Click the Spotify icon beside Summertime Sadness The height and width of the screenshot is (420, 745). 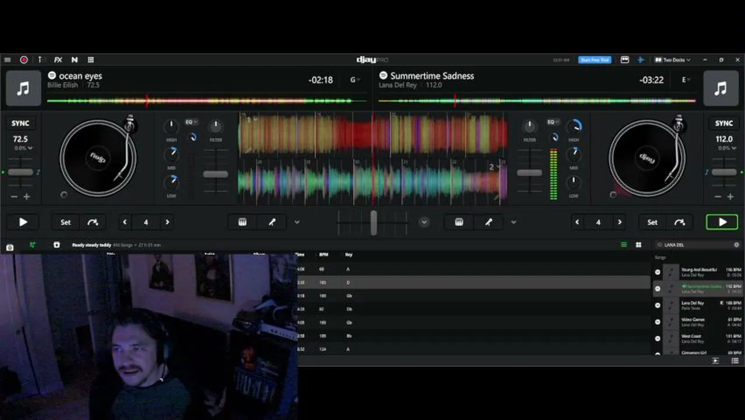pos(383,76)
